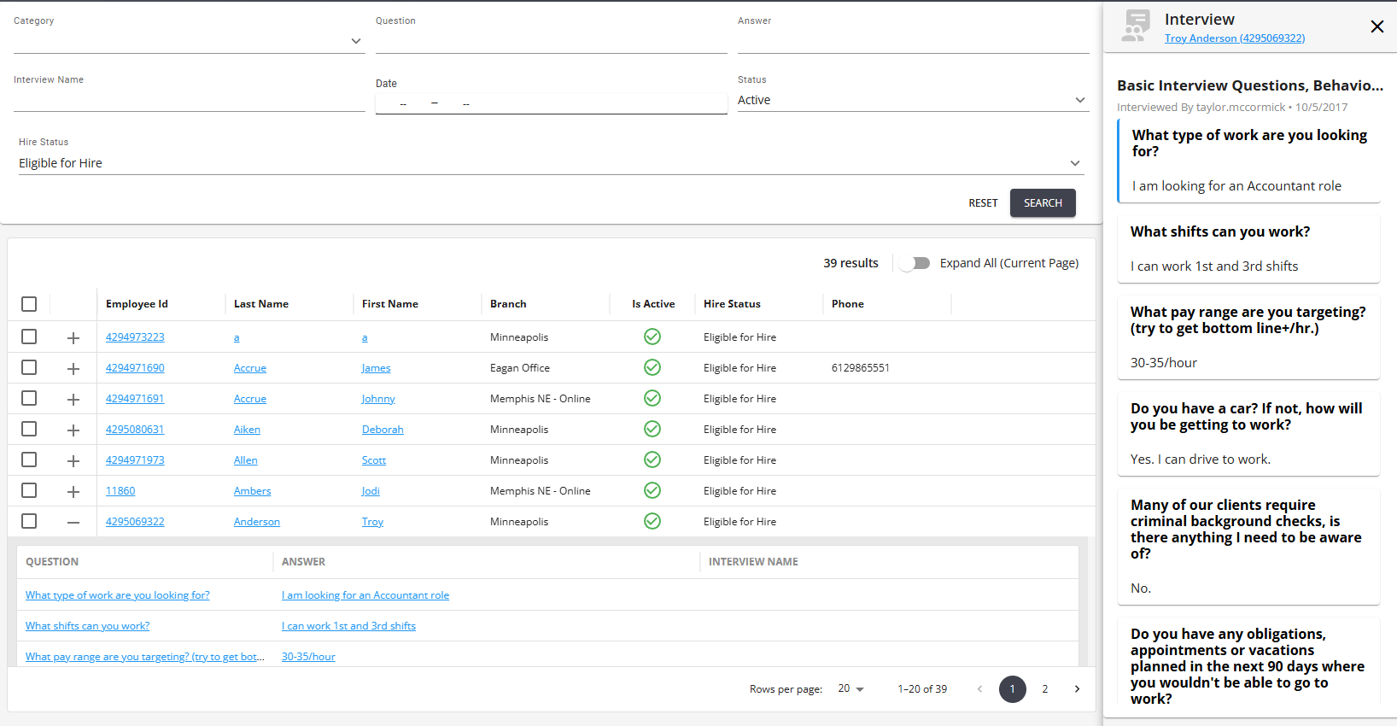Screen dimensions: 1397x726
Task: Open first name Deborah link
Action: coord(383,430)
